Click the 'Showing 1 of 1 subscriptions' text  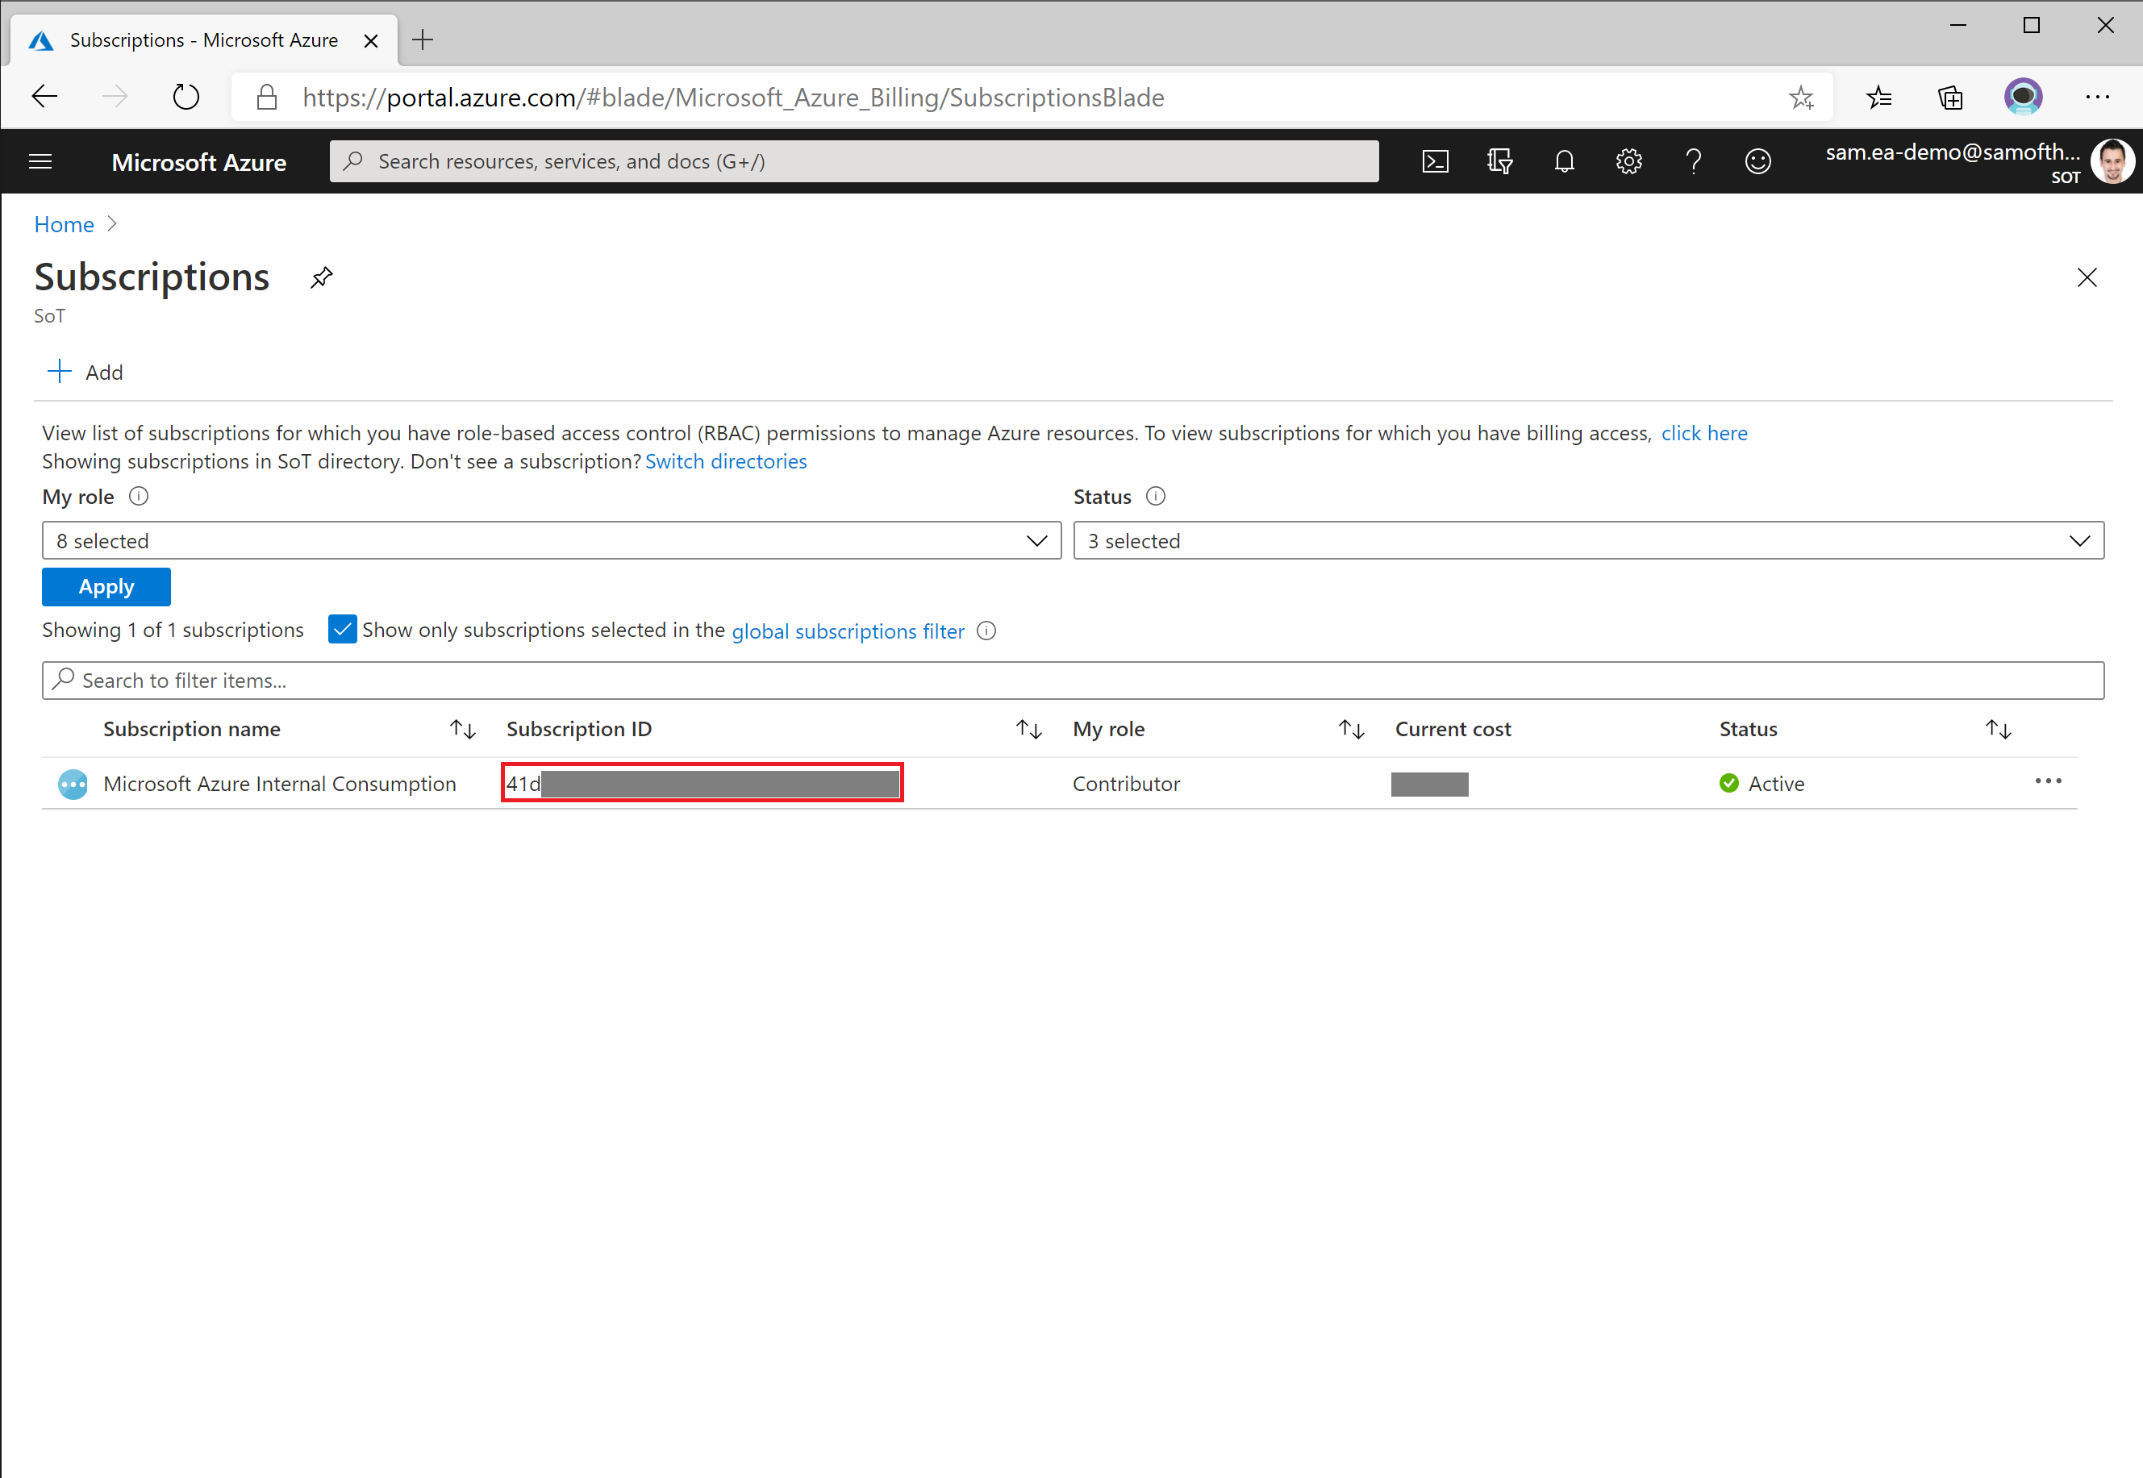coord(173,630)
